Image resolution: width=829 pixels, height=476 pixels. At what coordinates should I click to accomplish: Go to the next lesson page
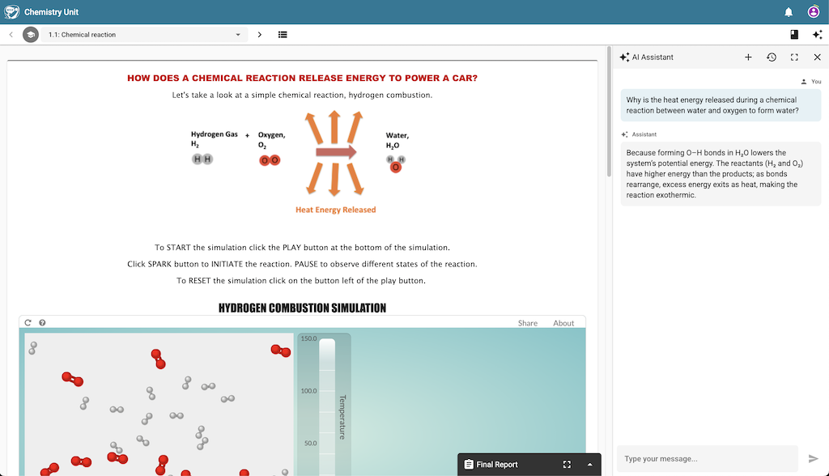[259, 35]
